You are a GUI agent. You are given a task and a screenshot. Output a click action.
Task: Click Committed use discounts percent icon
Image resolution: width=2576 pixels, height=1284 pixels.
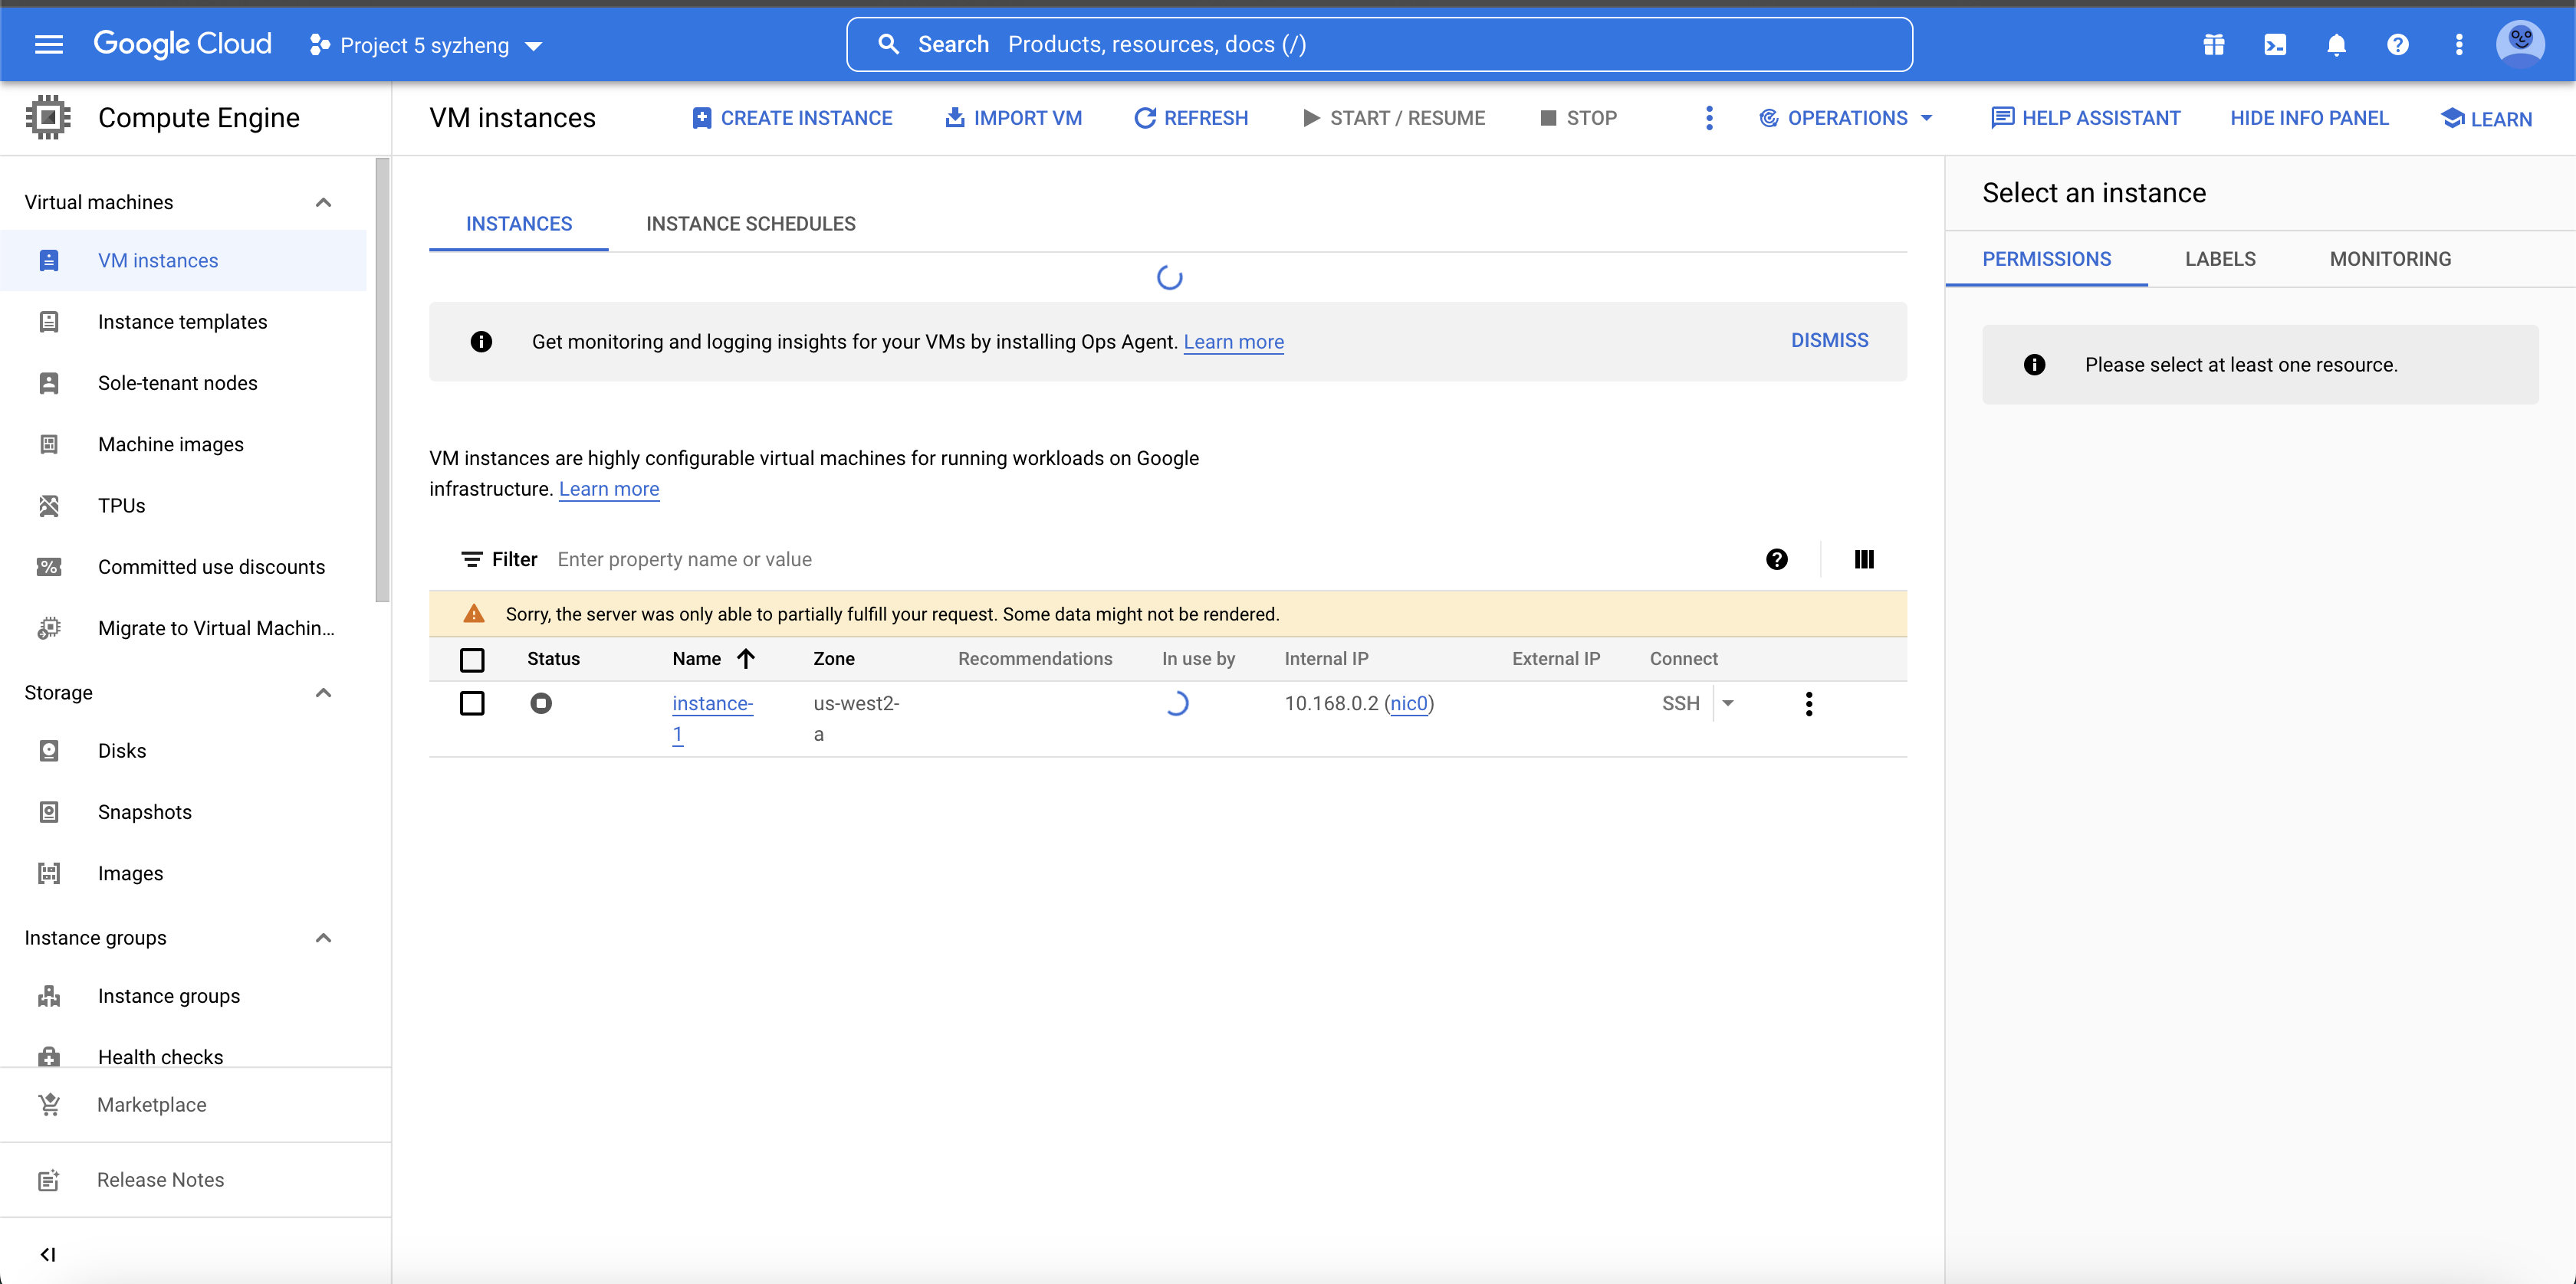click(48, 567)
